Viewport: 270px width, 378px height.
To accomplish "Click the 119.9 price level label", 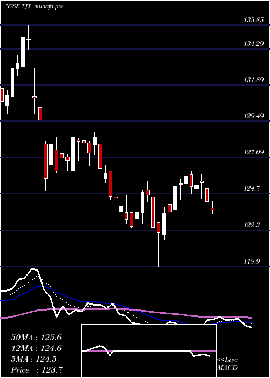I will 252,261.
